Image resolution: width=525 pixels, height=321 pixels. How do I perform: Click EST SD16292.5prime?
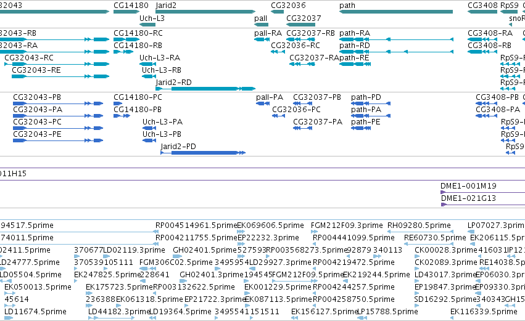tap(416, 305)
